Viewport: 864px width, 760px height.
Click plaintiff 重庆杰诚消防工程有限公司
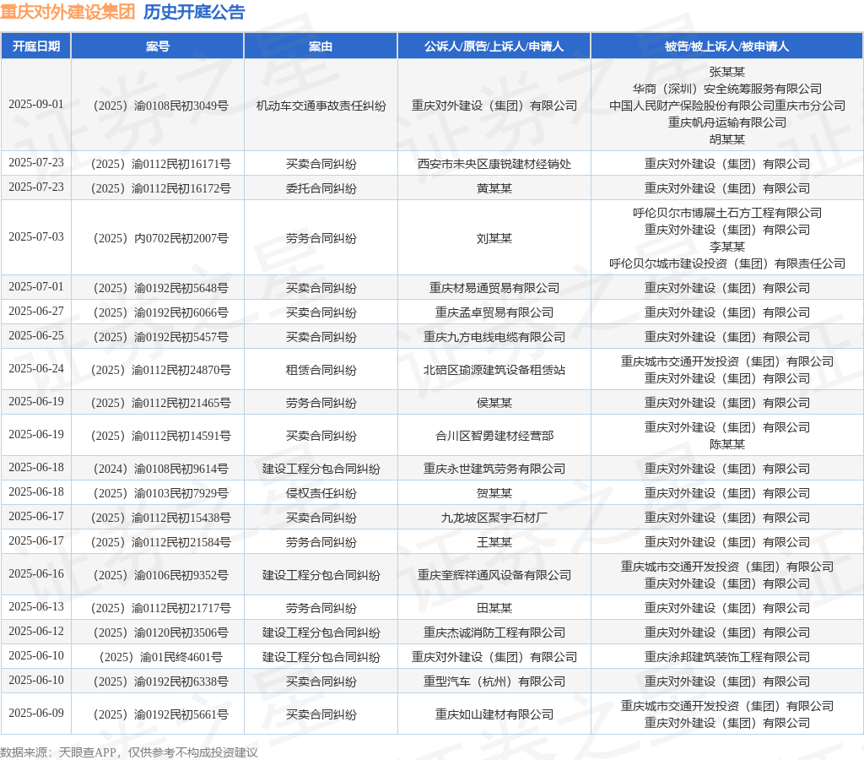pyautogui.click(x=494, y=632)
